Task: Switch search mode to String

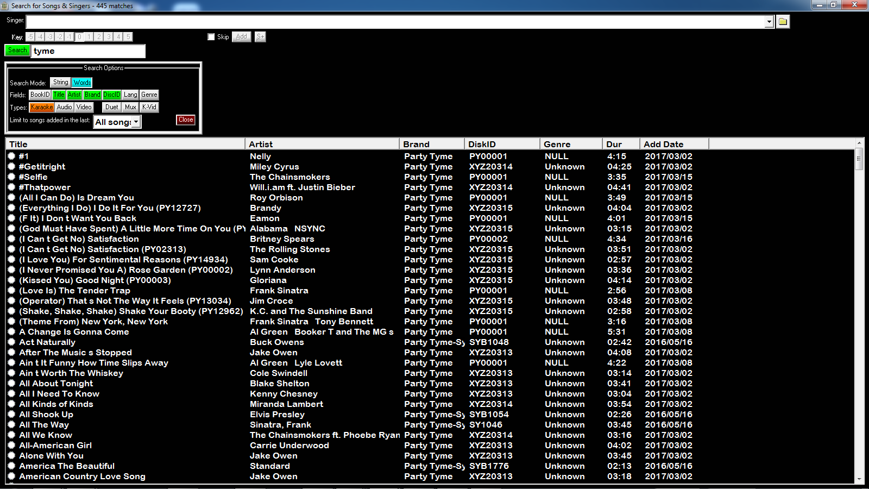Action: (x=60, y=83)
